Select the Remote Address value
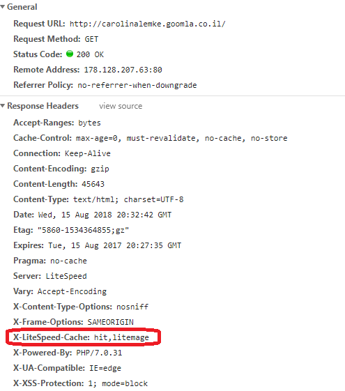 coord(123,70)
